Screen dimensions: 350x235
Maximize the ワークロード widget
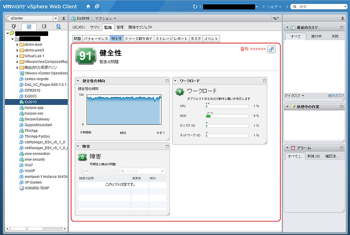264,81
